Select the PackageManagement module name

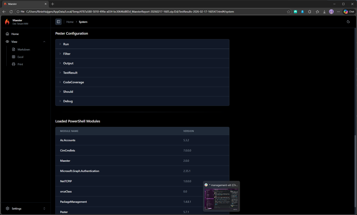coord(73,201)
